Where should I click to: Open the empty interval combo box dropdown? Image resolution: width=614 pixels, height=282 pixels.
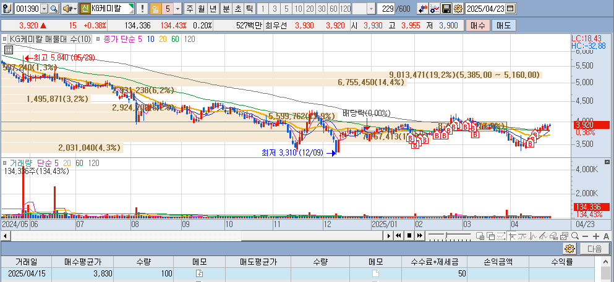click(371, 8)
